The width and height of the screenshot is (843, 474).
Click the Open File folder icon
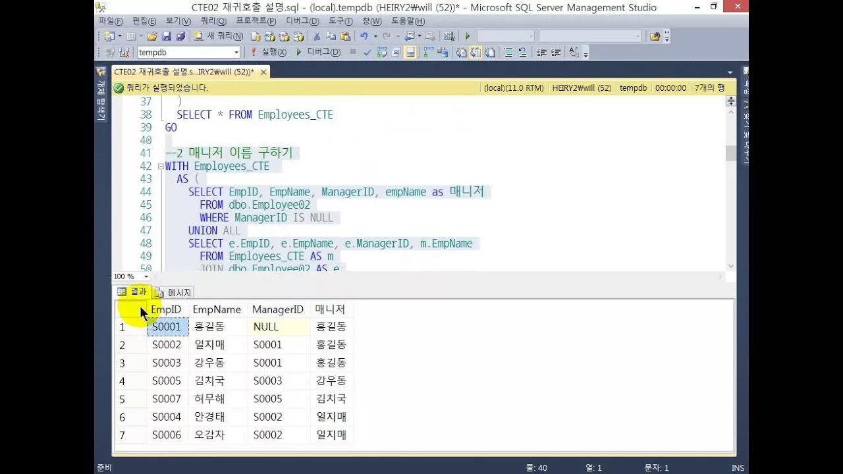tap(152, 36)
